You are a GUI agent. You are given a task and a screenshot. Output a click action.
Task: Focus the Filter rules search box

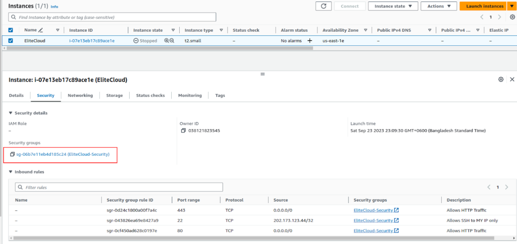119,187
